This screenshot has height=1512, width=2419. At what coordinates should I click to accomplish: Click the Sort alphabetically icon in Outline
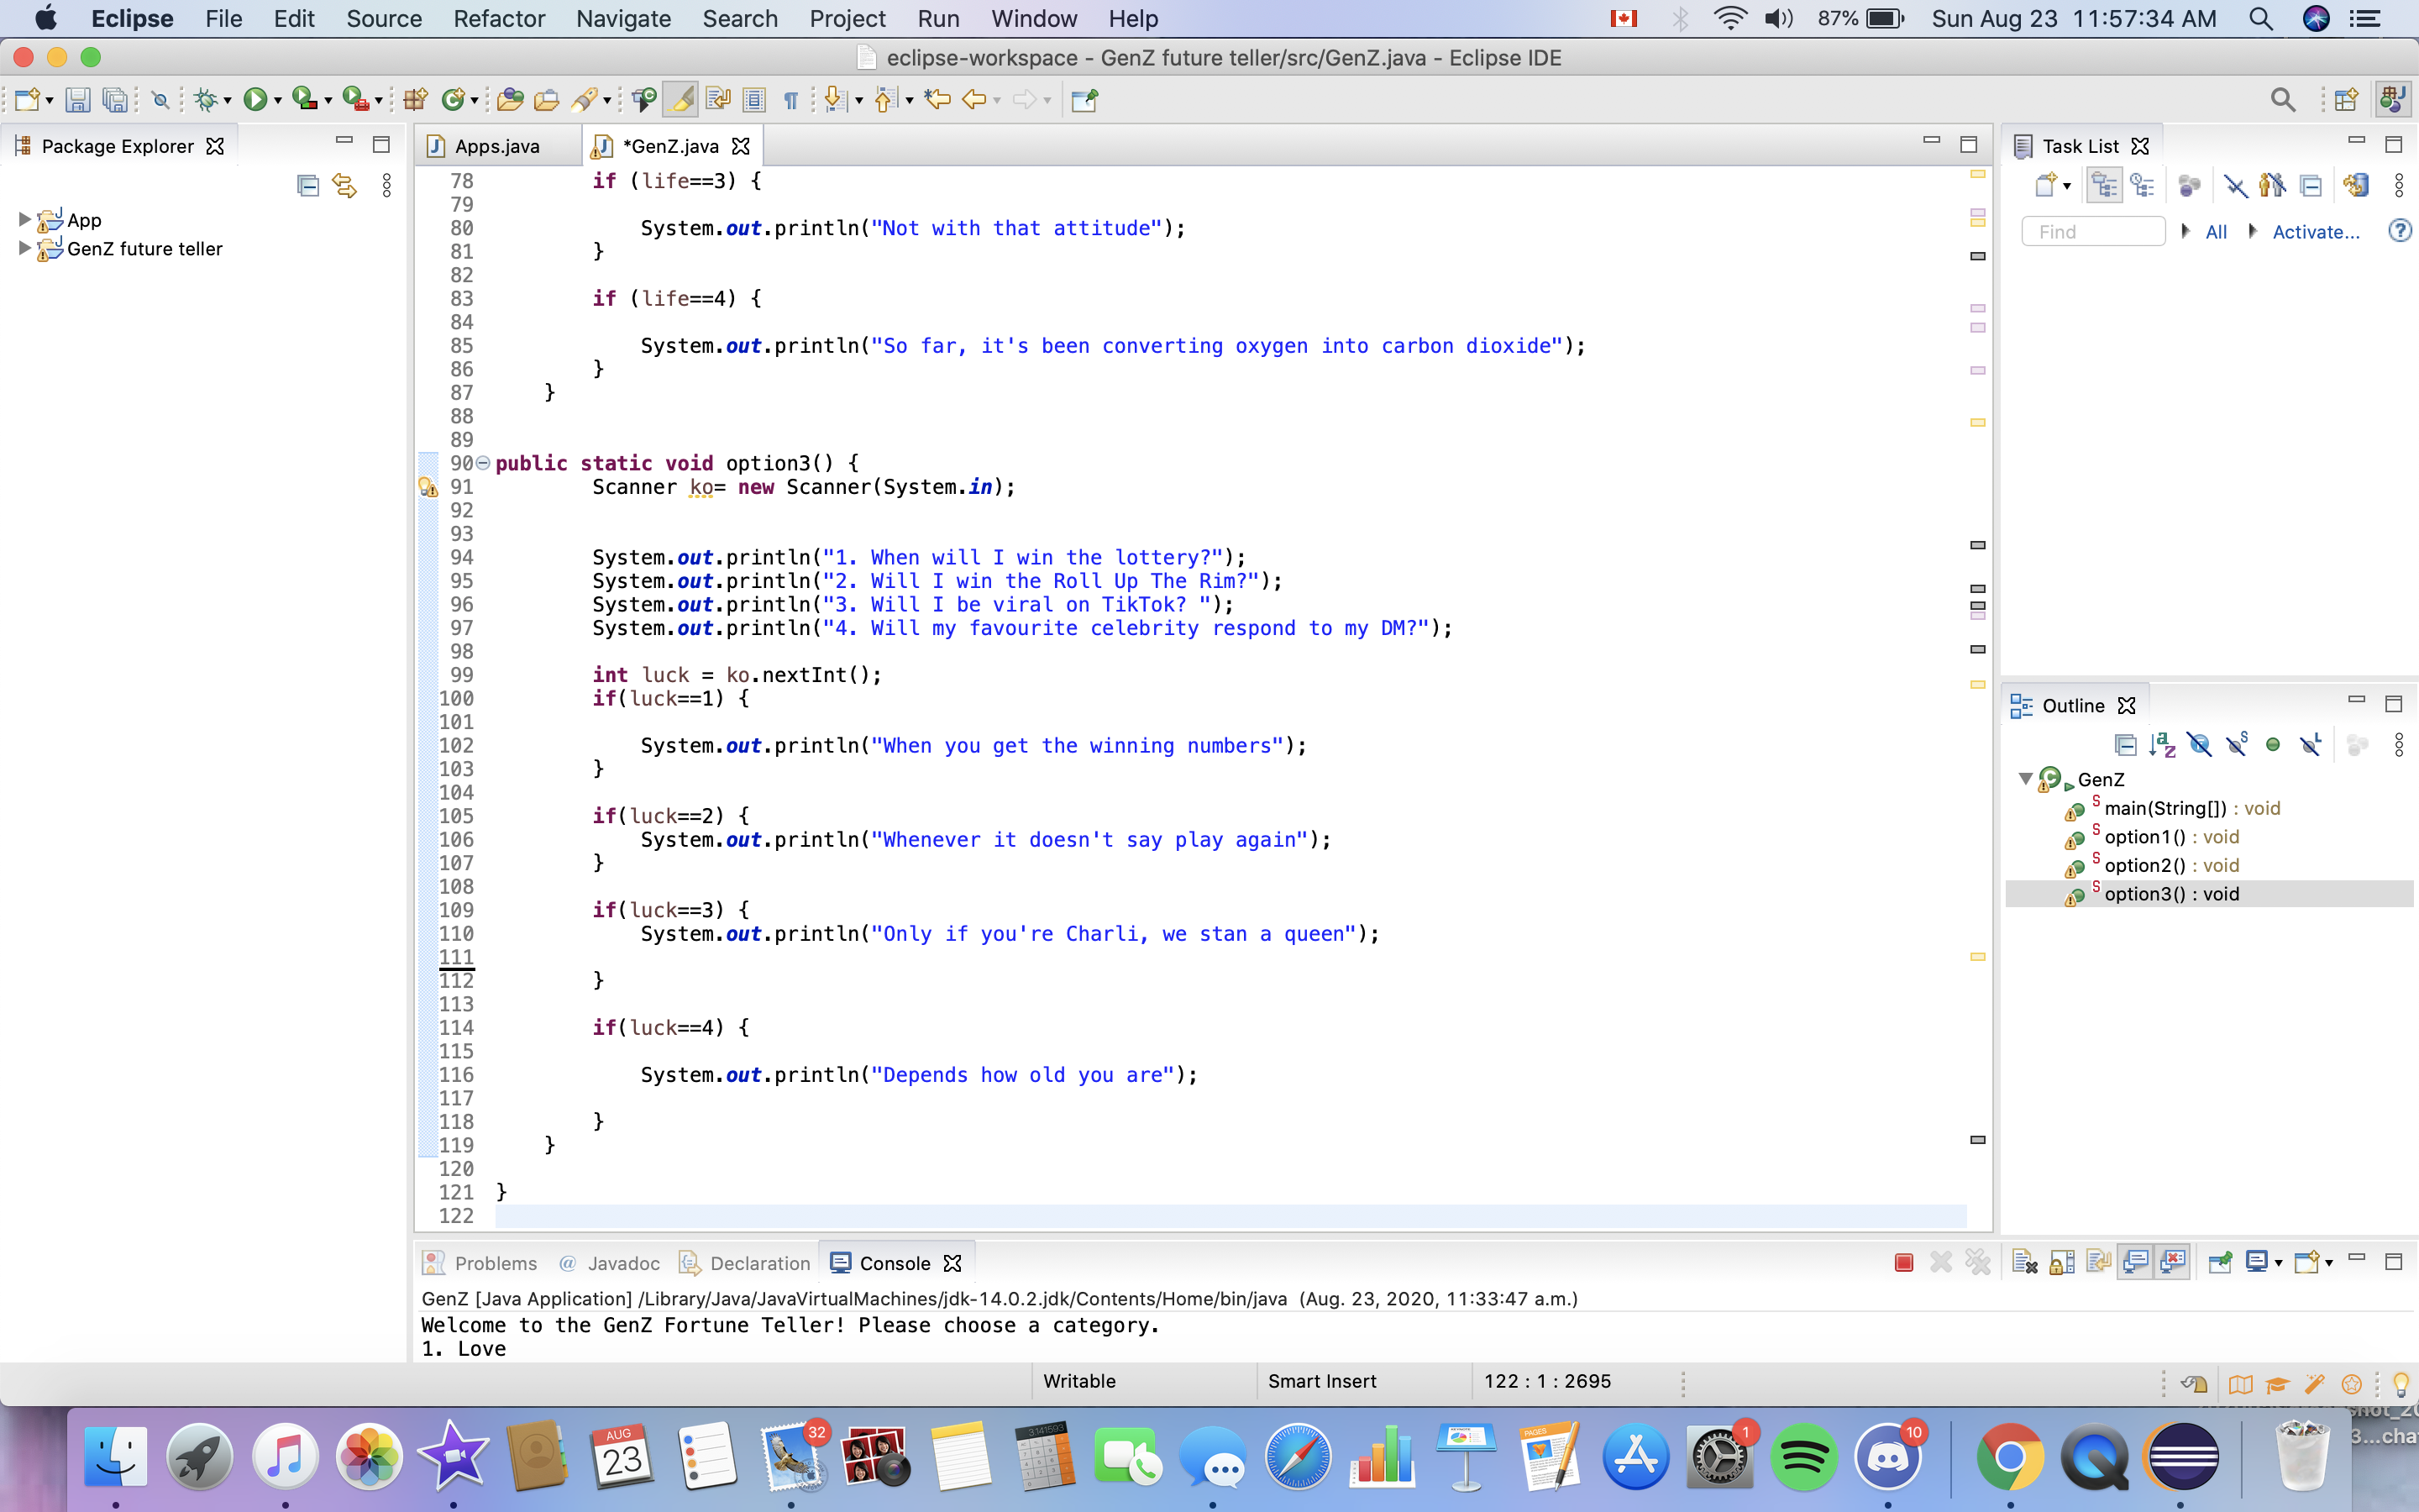2162,745
